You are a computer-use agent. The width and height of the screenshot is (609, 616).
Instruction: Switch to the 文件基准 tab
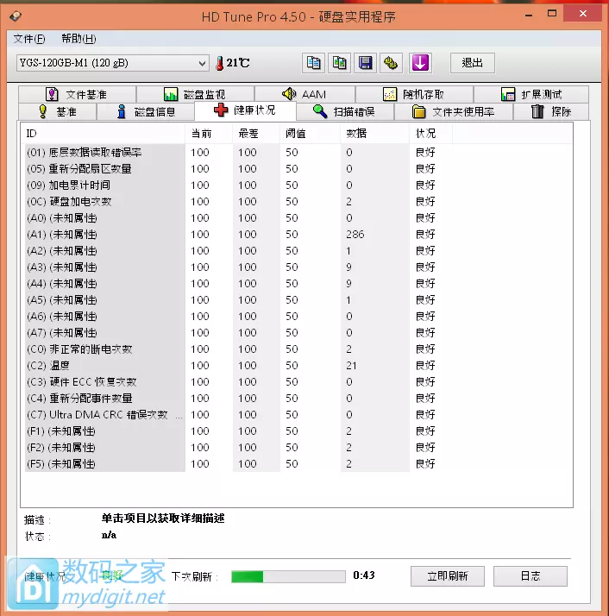[x=77, y=94]
